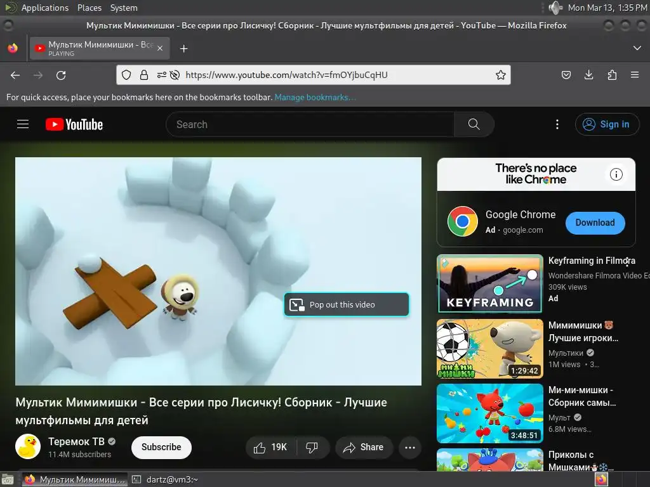The width and height of the screenshot is (650, 487).
Task: Open the site permissions icon
Action: [x=162, y=75]
